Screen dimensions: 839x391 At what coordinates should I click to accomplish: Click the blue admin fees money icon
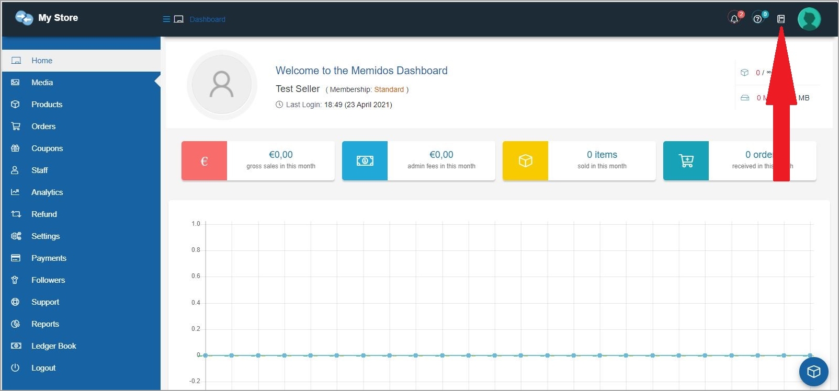365,161
